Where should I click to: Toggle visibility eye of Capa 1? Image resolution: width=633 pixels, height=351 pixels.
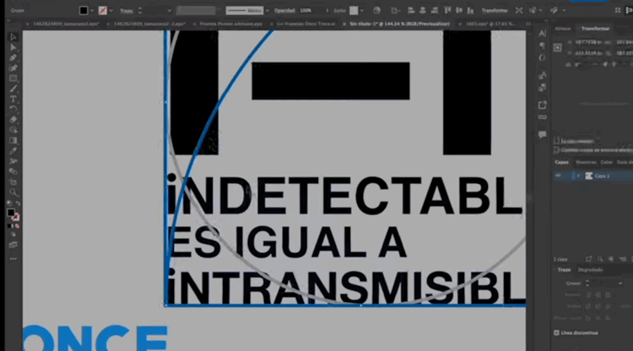click(x=559, y=175)
